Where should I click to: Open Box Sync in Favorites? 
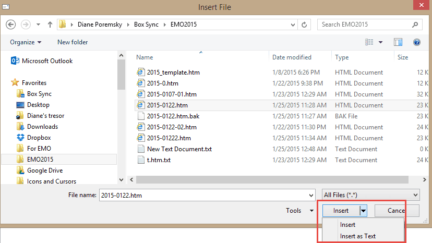(34, 94)
